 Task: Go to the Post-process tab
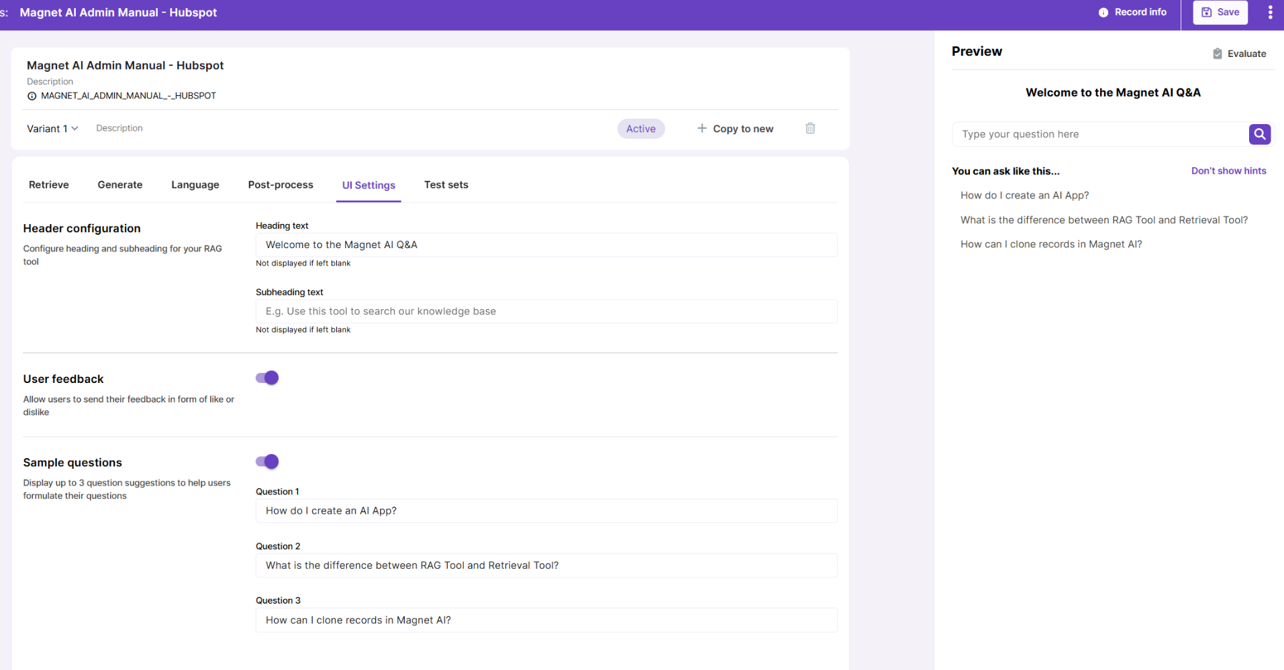[281, 185]
